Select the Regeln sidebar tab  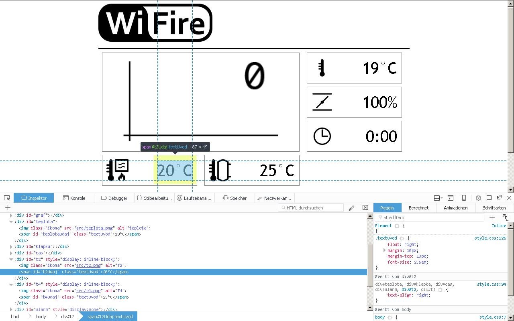(x=387, y=207)
